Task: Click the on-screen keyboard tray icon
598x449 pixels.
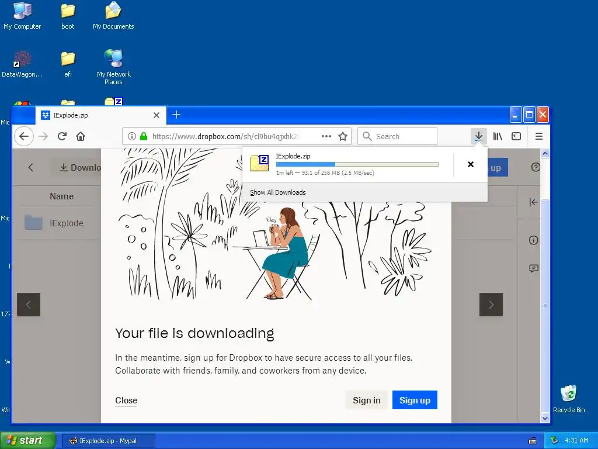Action: pyautogui.click(x=533, y=441)
